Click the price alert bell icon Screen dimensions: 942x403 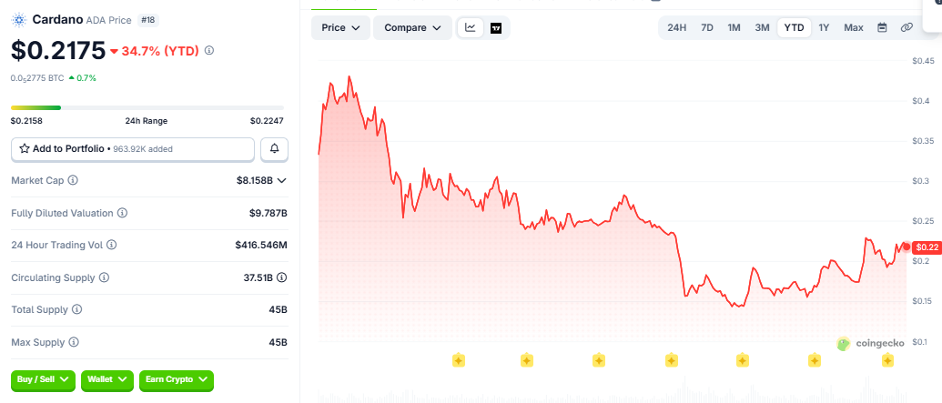click(275, 149)
